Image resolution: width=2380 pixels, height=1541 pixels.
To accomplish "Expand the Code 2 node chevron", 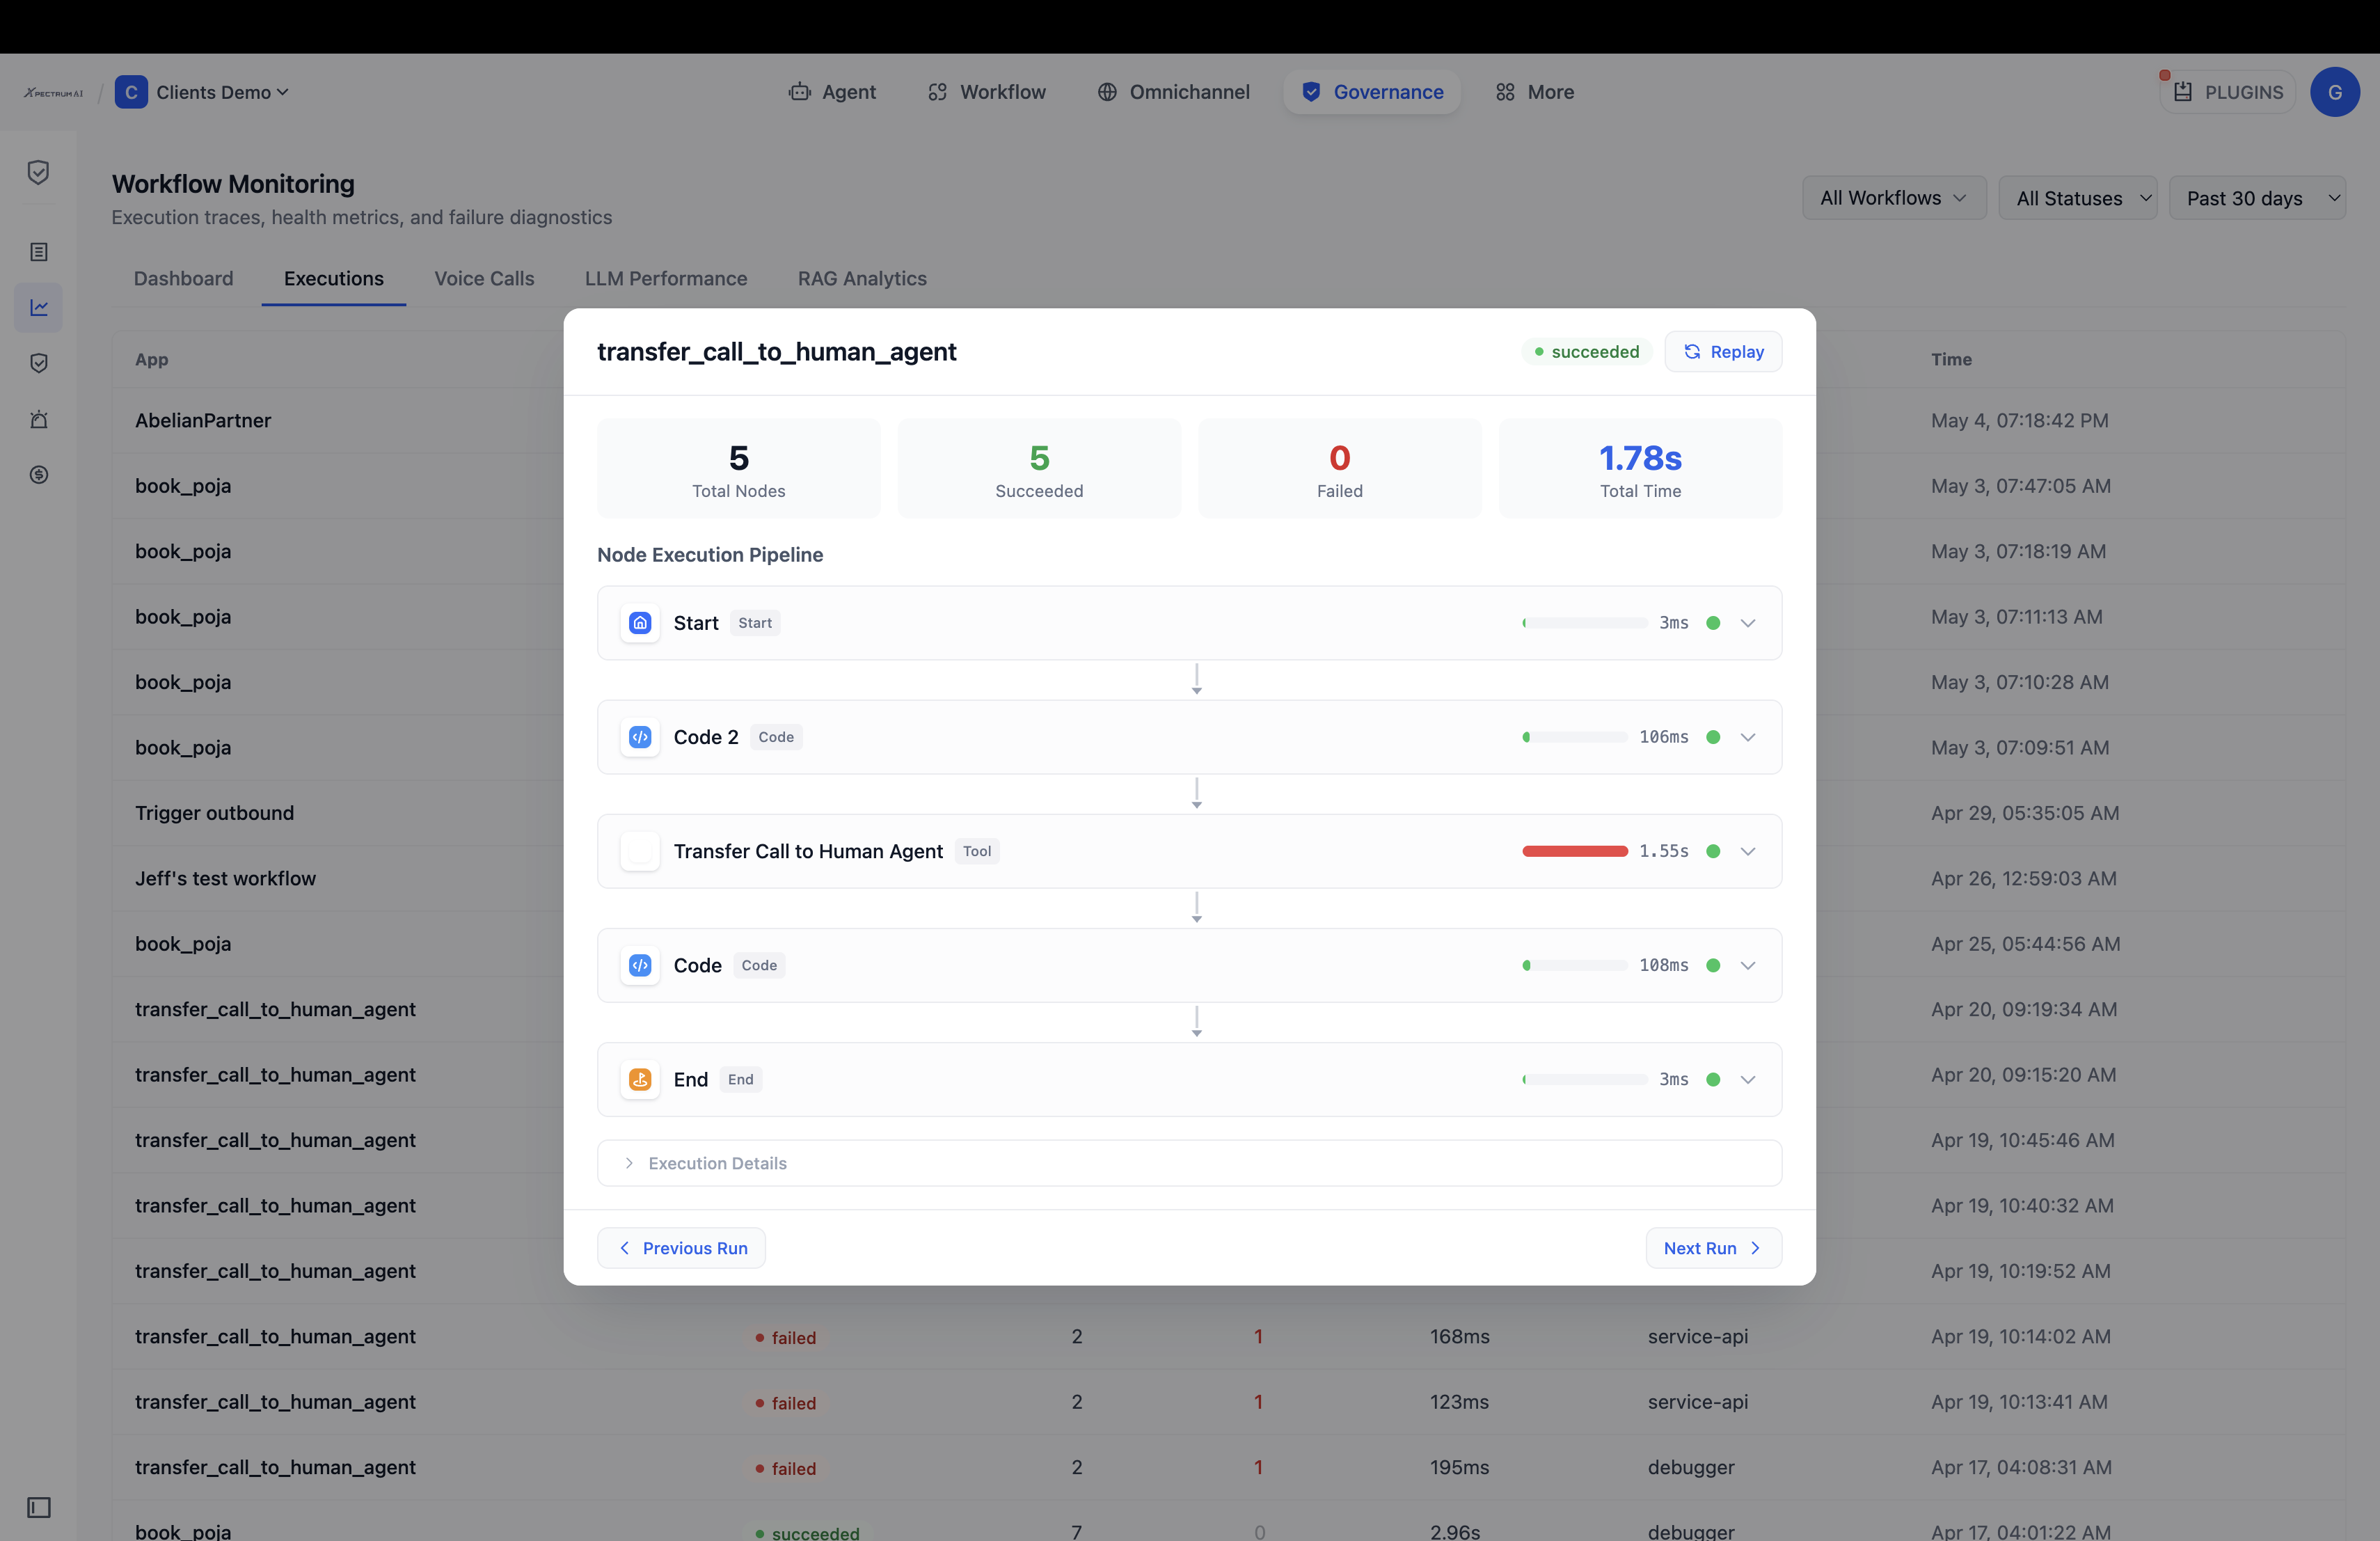I will pos(1748,737).
